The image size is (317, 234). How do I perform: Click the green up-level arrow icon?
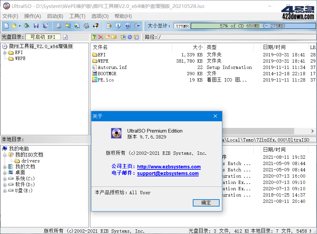click(94, 37)
